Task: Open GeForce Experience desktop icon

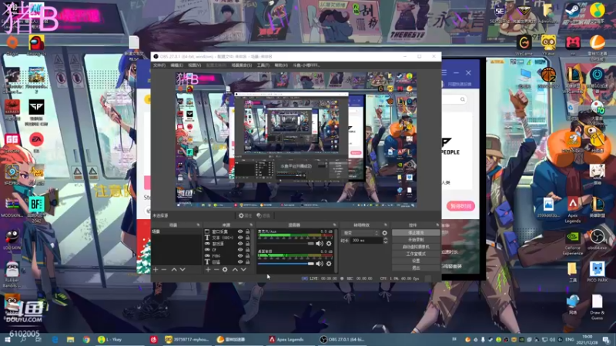Action: click(x=572, y=243)
